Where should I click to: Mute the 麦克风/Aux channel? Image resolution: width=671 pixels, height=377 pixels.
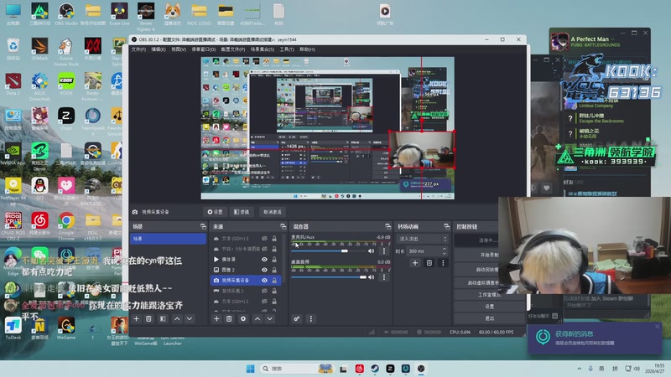pos(371,250)
